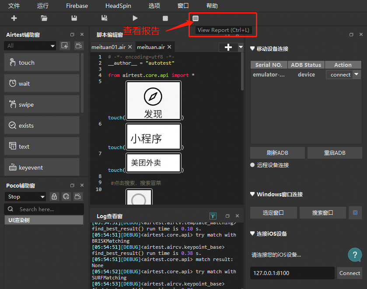This screenshot has width=367, height=289.
Task: Open a script with the folder icon
Action: [44, 18]
